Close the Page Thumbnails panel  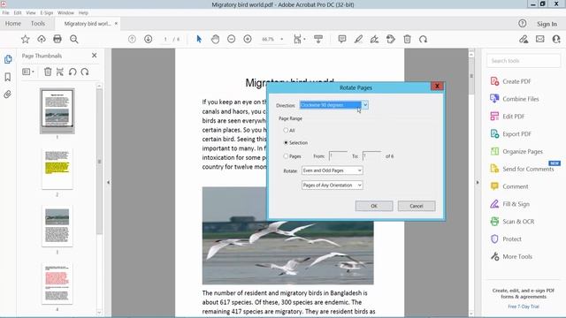tap(95, 56)
